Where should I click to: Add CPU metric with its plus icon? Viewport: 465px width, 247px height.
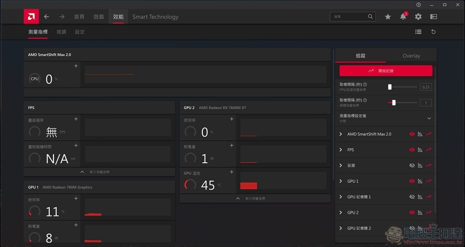click(x=76, y=66)
